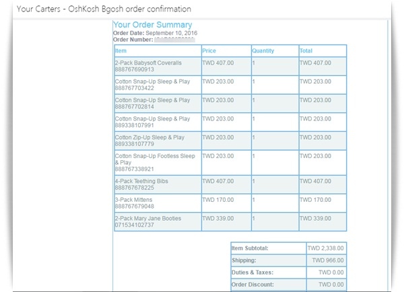Click the price of 3-Pack Mittens
404x292 pixels.
[218, 200]
